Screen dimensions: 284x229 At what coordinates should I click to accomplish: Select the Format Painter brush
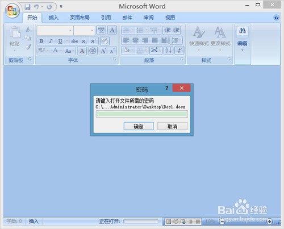(x=28, y=47)
